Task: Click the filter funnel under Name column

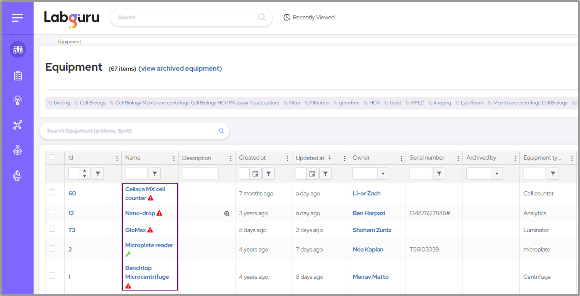Action: 155,174
